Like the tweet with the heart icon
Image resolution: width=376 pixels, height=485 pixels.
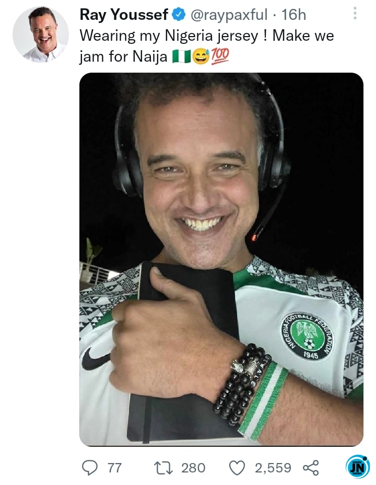click(237, 467)
